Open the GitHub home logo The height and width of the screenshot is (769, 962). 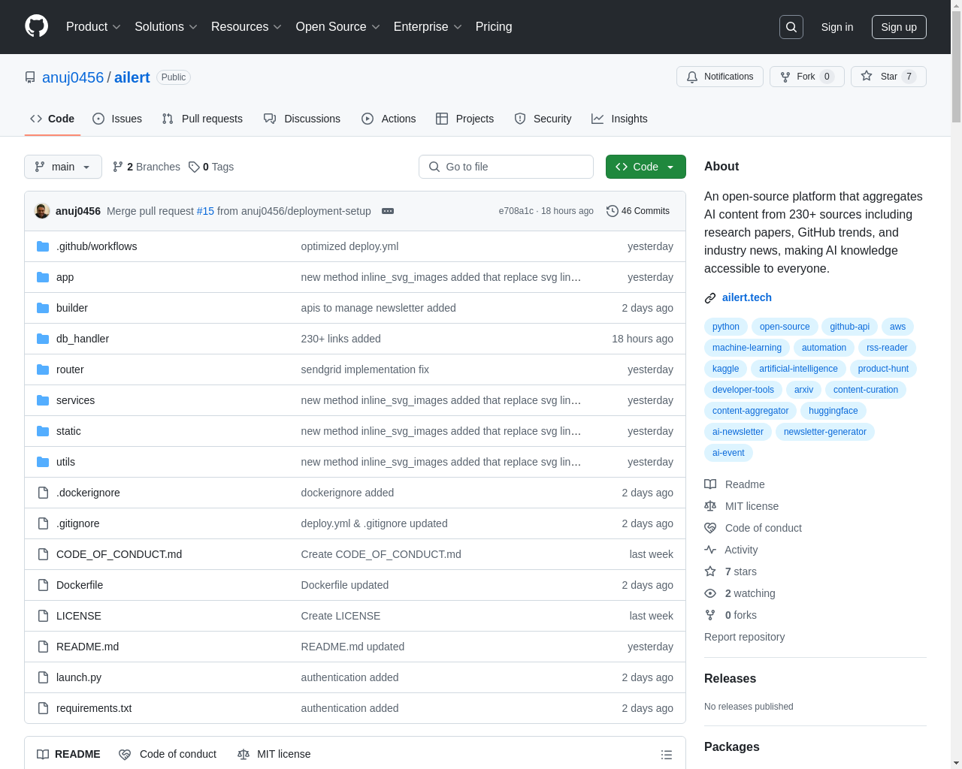37,26
